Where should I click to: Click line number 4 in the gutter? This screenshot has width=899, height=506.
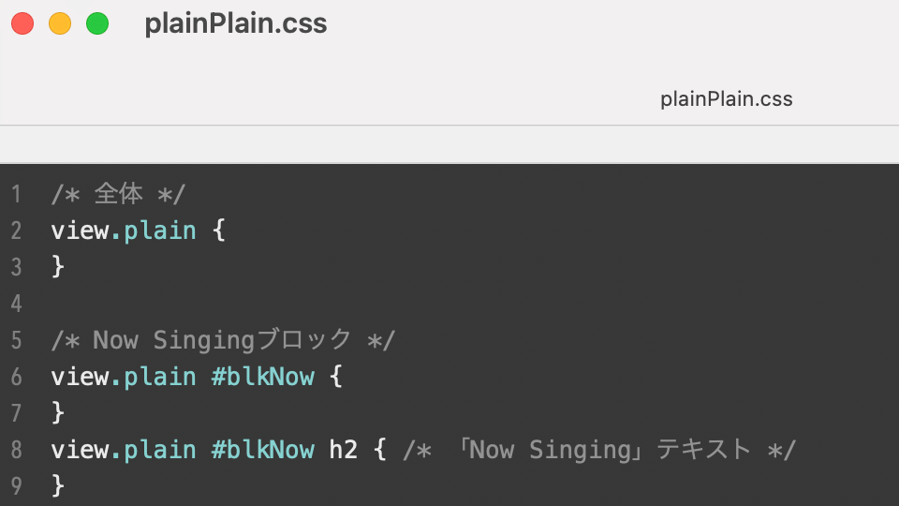(16, 304)
